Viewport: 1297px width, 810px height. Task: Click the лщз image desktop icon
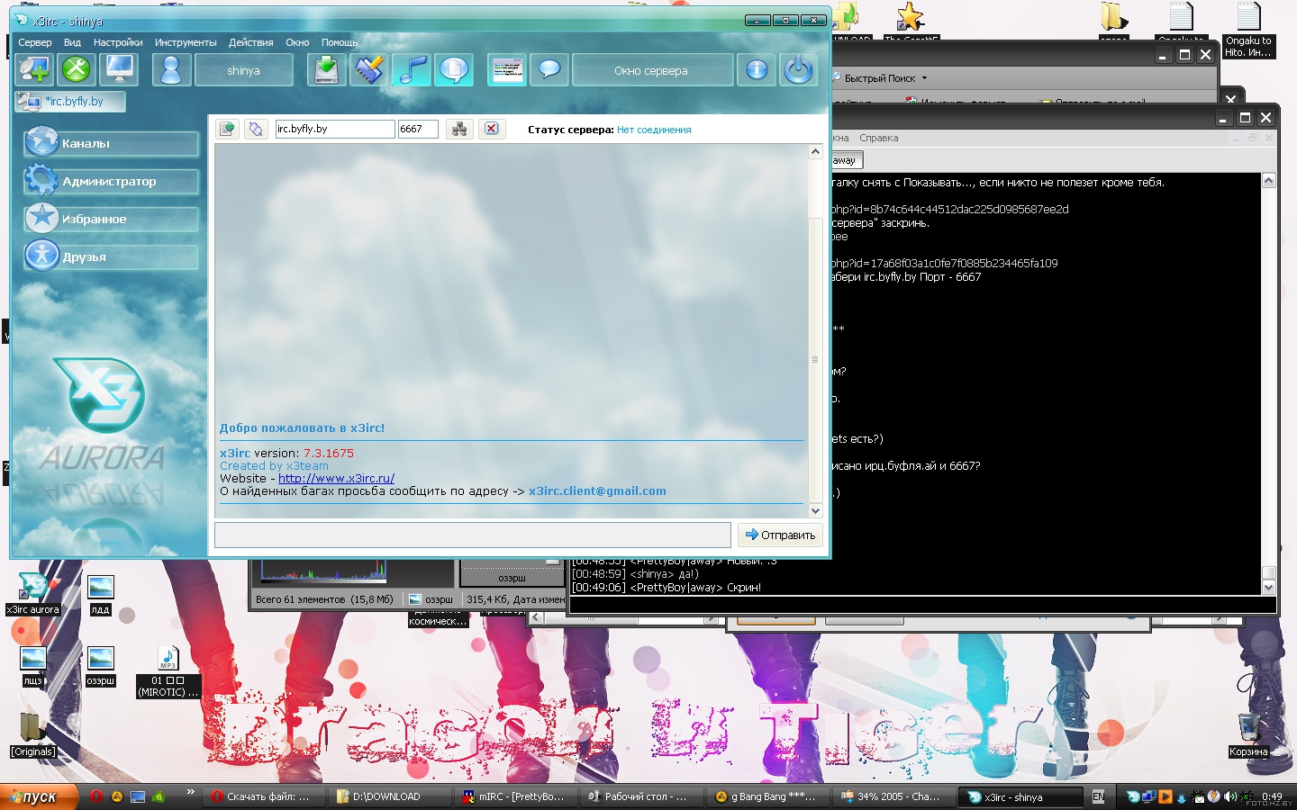click(x=33, y=666)
